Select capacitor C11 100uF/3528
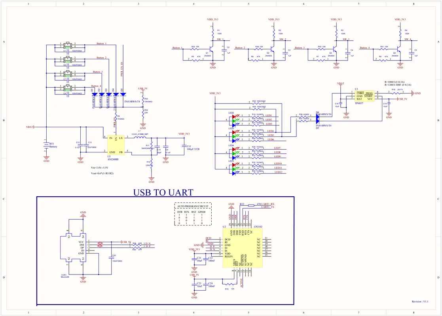 point(184,146)
